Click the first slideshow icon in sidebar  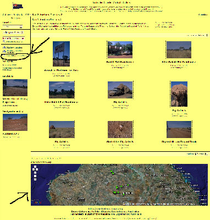click(4, 48)
